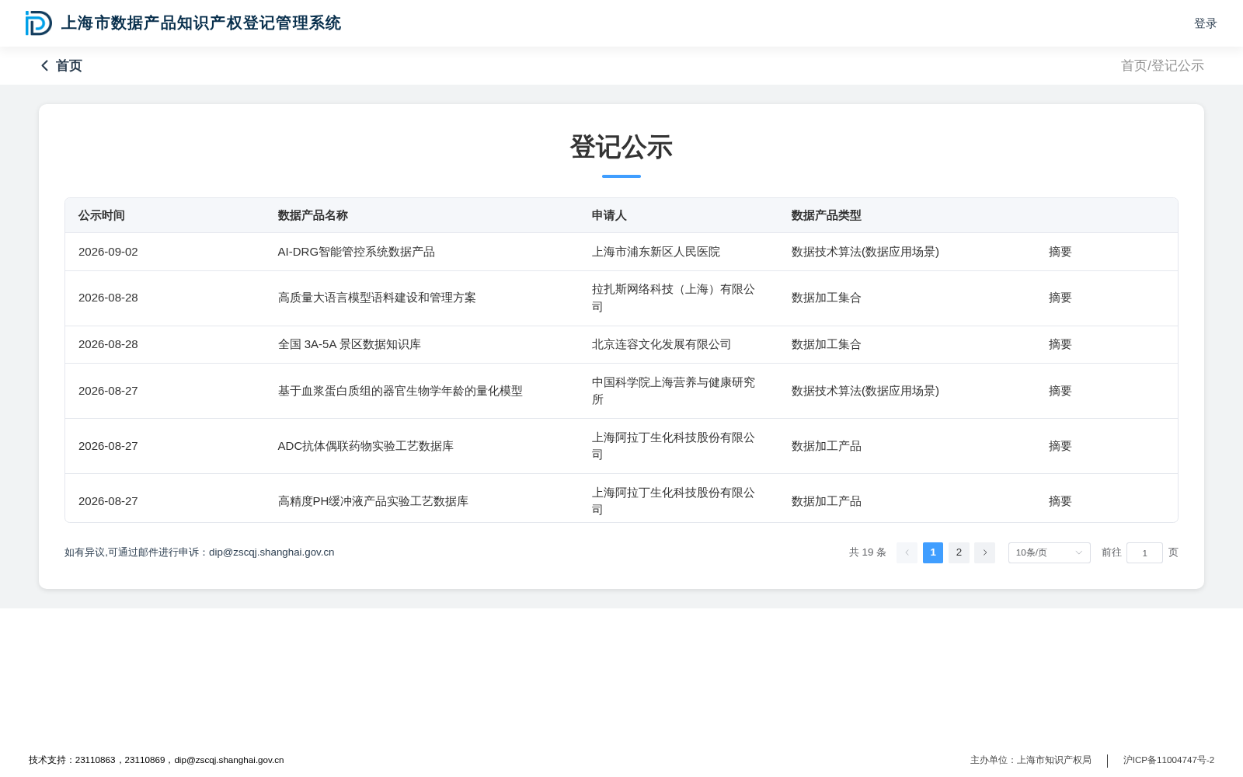Click the system logo icon in the header
This screenshot has height=777, width=1243.
pos(39,23)
